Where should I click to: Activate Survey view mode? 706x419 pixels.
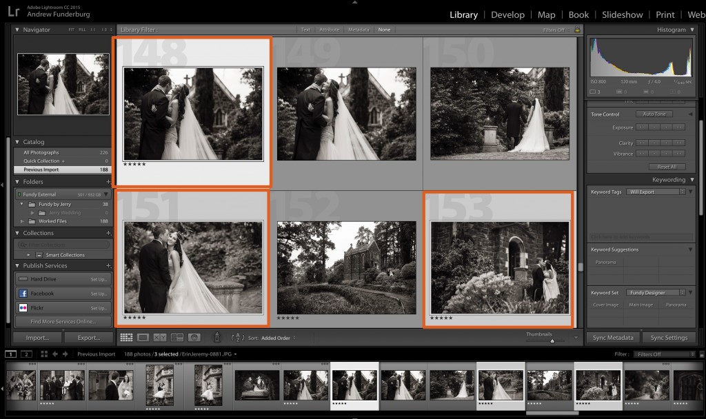(x=177, y=338)
